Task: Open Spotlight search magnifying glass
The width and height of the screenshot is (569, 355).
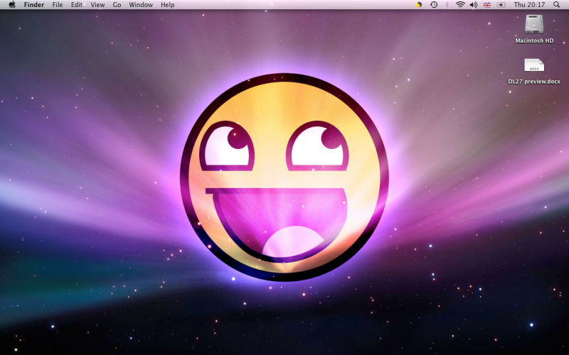Action: click(x=557, y=5)
